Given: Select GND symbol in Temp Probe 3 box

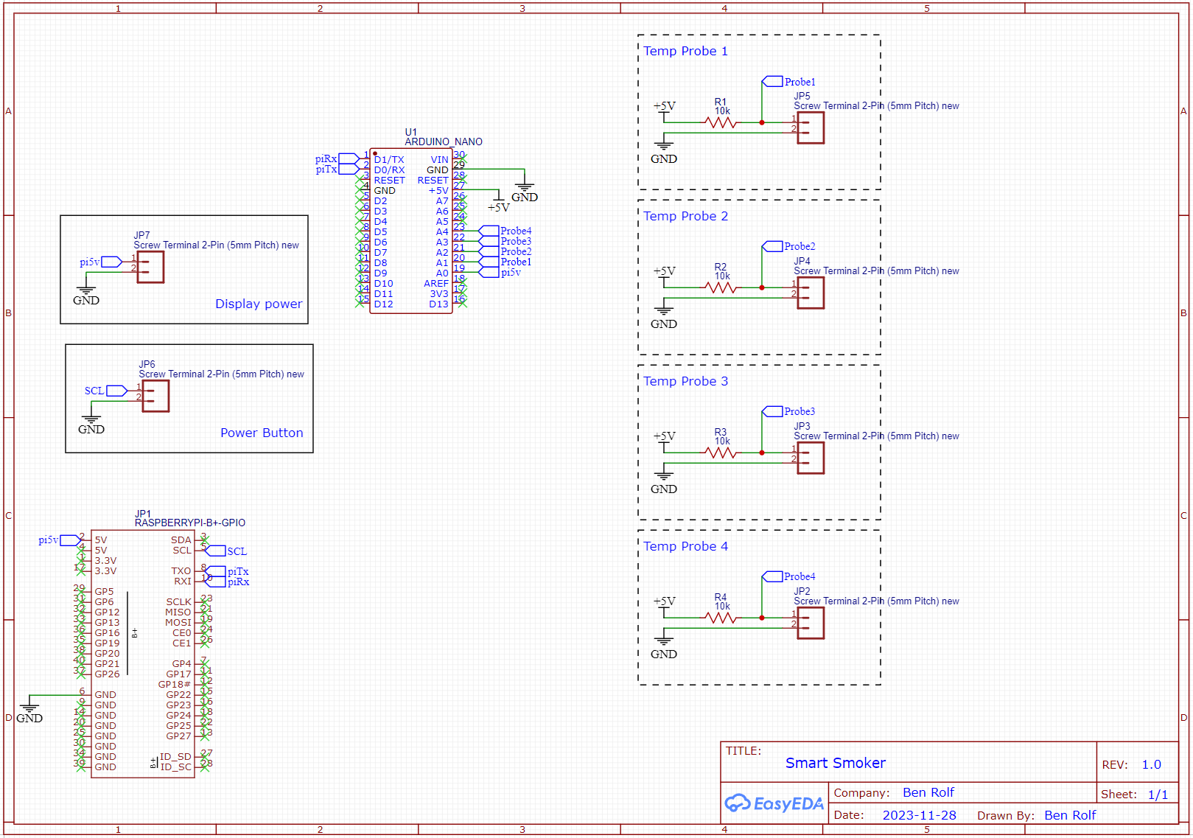Looking at the screenshot, I should [664, 480].
